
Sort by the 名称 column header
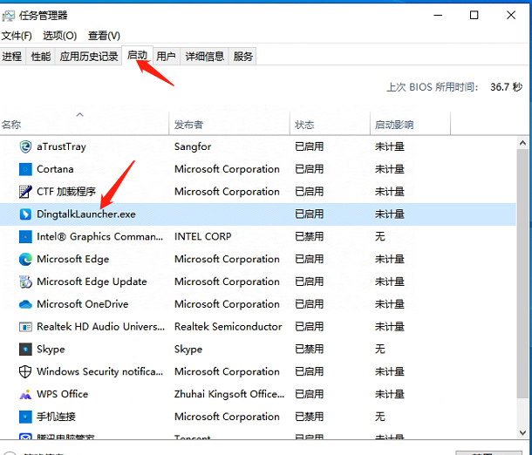click(84, 123)
